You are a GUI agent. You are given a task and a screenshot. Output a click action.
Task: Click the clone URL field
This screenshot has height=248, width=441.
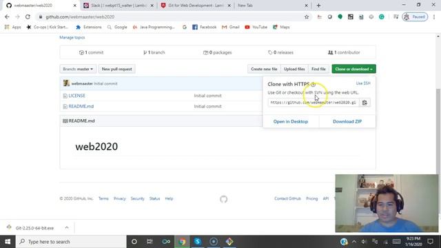(x=314, y=103)
